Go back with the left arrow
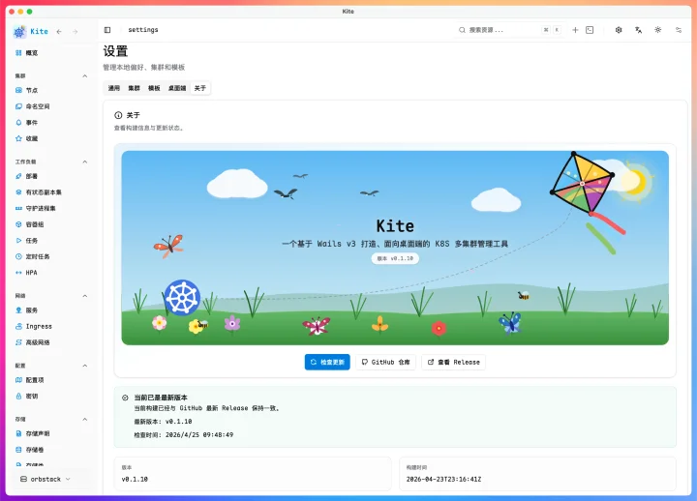The width and height of the screenshot is (697, 501). [x=59, y=32]
